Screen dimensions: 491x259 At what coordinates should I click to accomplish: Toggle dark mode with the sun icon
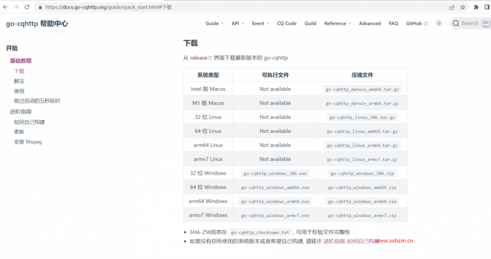tap(439, 23)
